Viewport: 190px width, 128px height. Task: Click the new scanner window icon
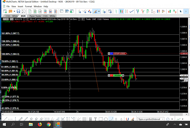point(35,11)
